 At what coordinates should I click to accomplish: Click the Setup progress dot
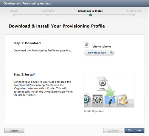point(14,15)
